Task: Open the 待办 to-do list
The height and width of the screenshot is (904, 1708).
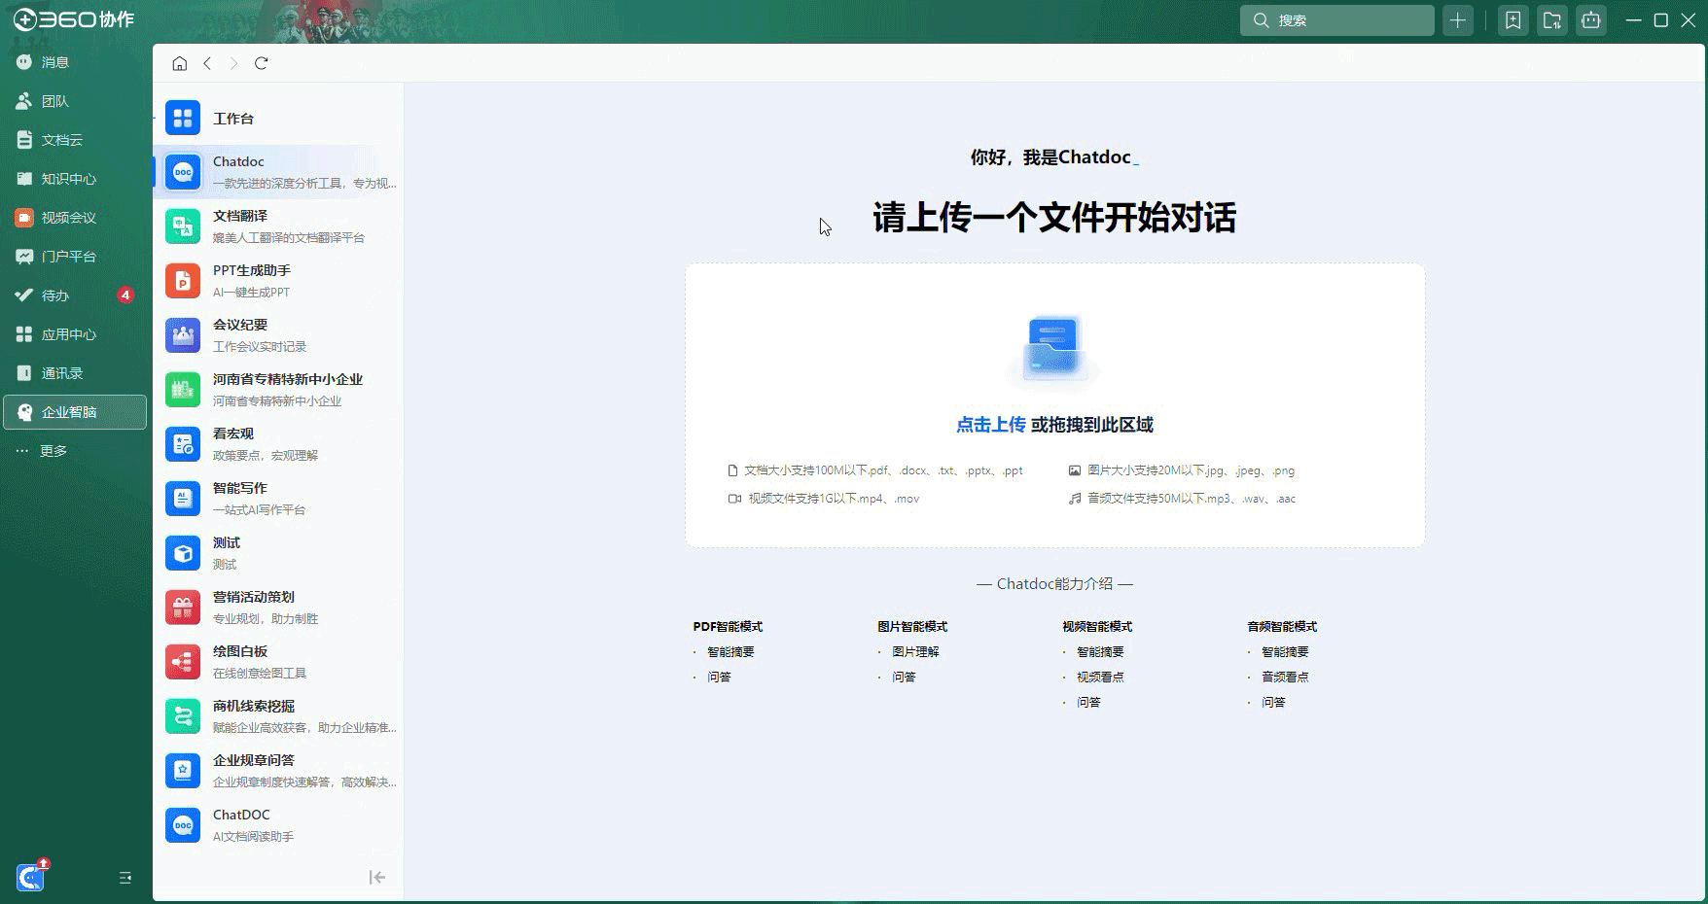Action: pyautogui.click(x=75, y=296)
